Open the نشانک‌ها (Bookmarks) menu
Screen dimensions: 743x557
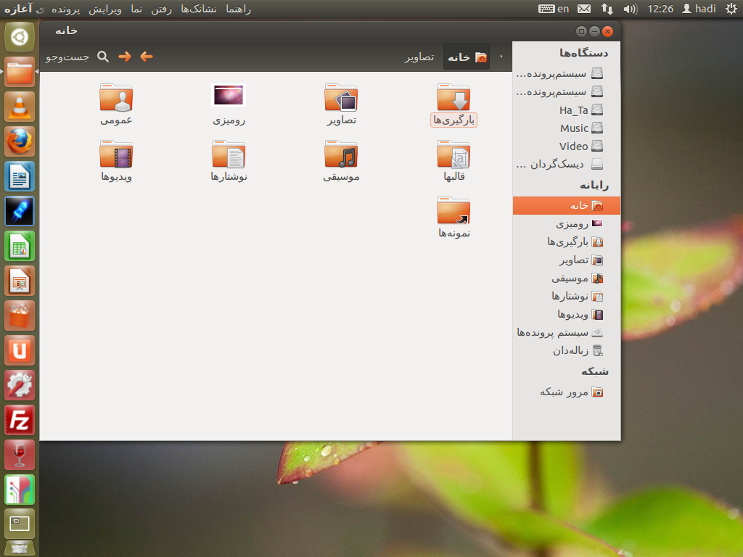point(198,9)
